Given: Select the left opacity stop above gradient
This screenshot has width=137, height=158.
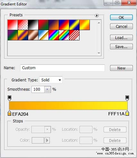Looking at the screenshot, I should point(9,98).
